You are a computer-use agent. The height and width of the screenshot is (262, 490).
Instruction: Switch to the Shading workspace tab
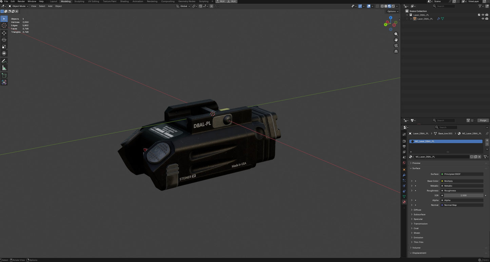click(x=124, y=1)
